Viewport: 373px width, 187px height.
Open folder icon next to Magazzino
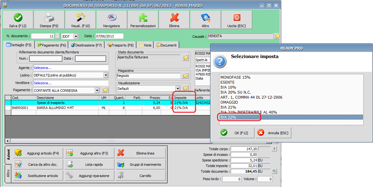tap(185, 76)
